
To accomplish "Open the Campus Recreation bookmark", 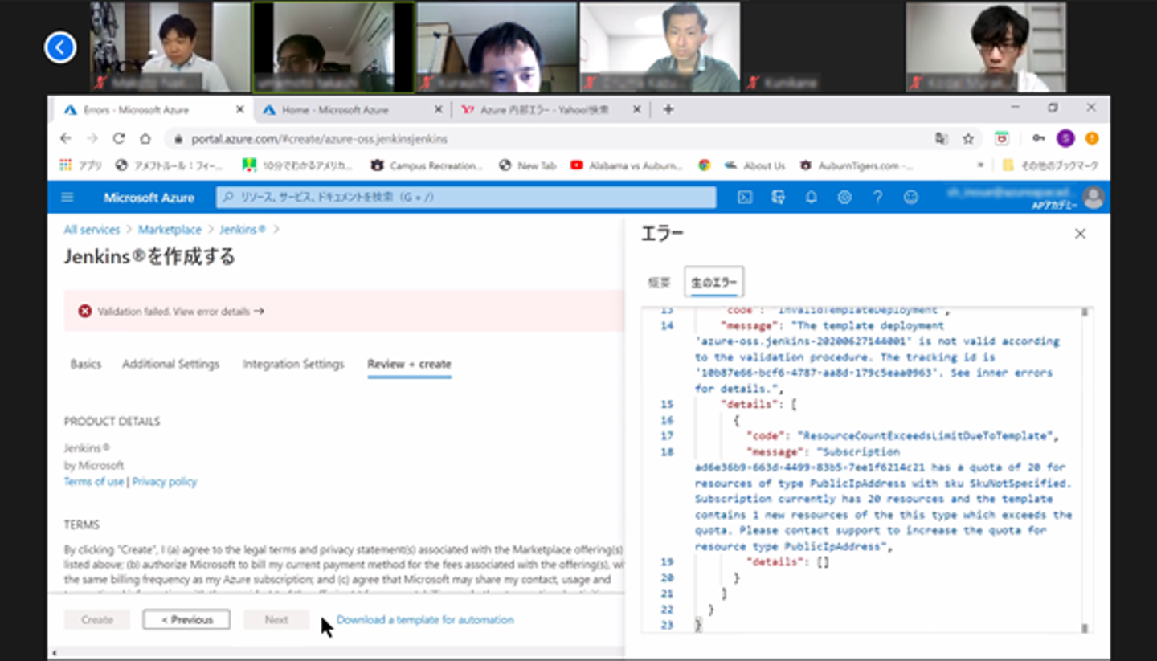I will tap(427, 165).
